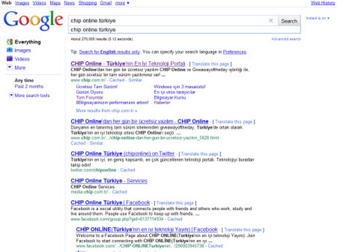The image size is (337, 252).
Task: Expand the More search tools section
Action: click(x=32, y=96)
